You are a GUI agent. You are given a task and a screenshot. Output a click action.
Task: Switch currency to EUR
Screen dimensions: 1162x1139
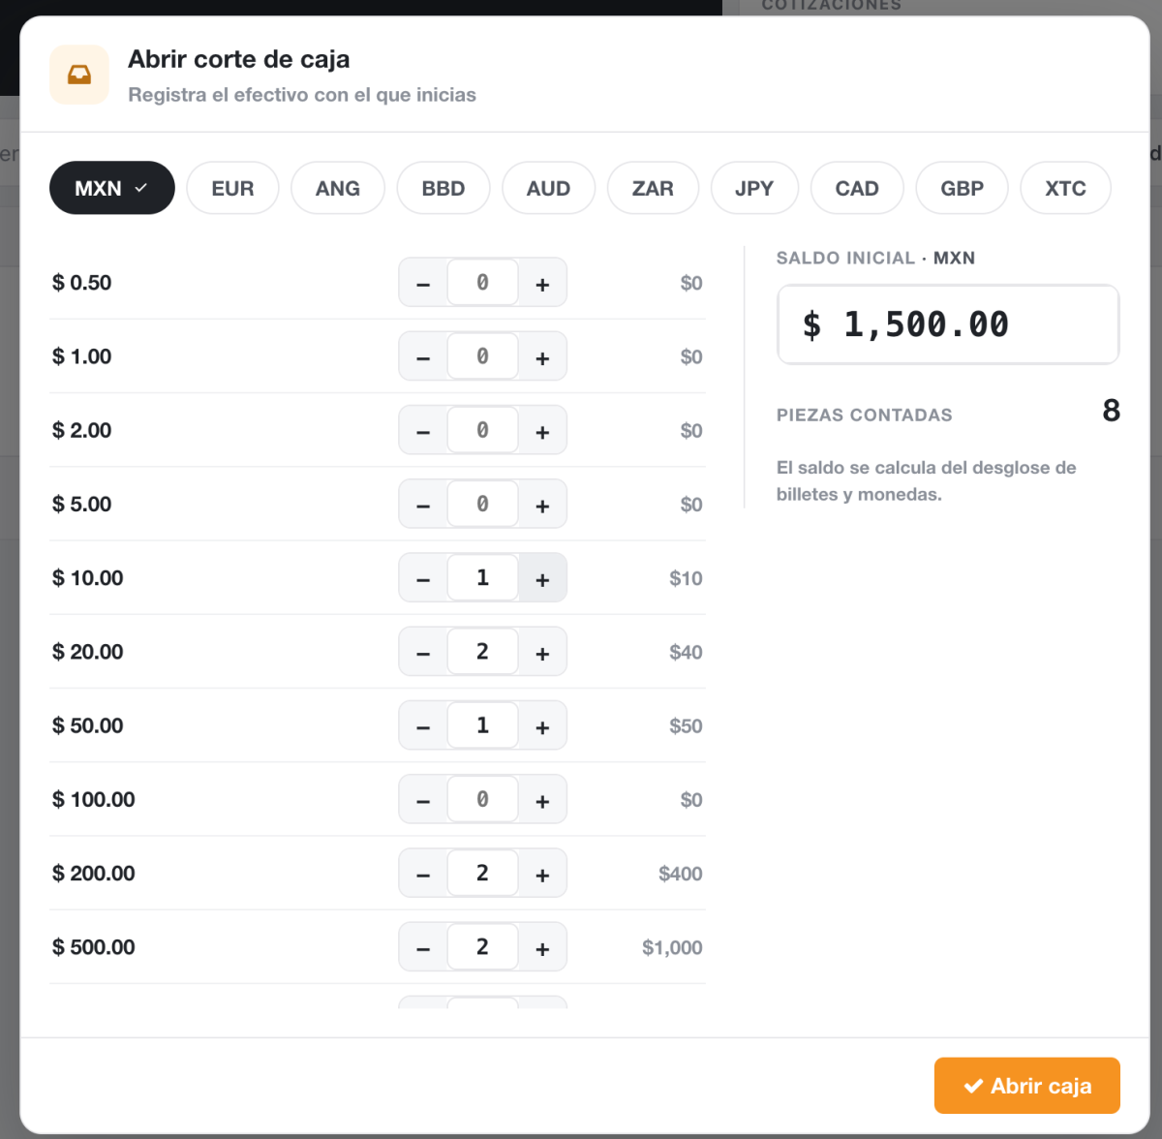232,188
